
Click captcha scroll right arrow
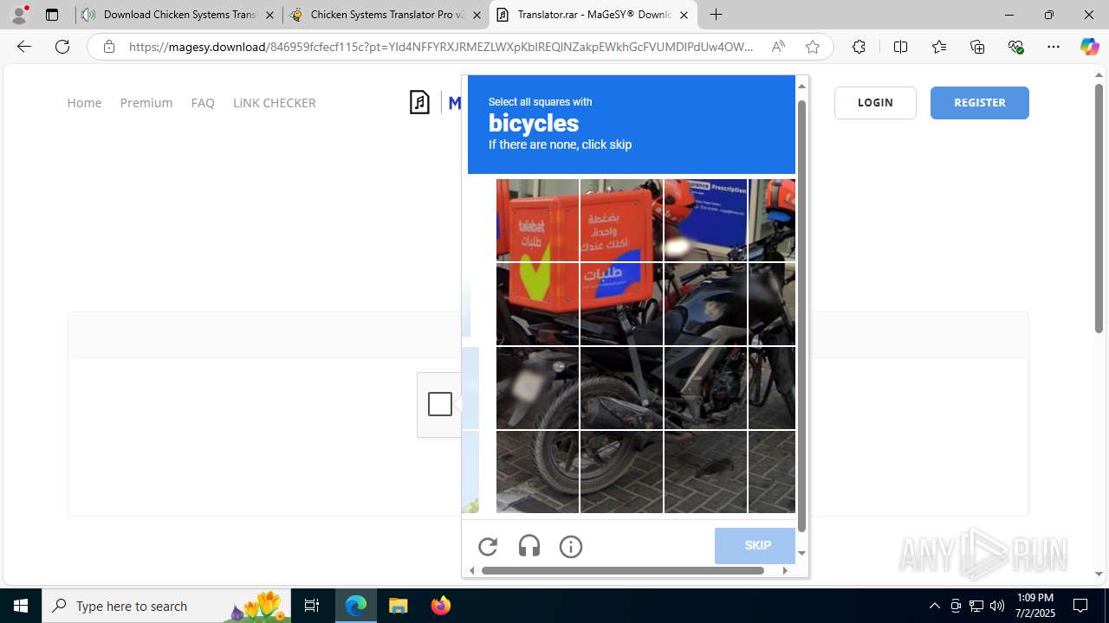pos(785,570)
